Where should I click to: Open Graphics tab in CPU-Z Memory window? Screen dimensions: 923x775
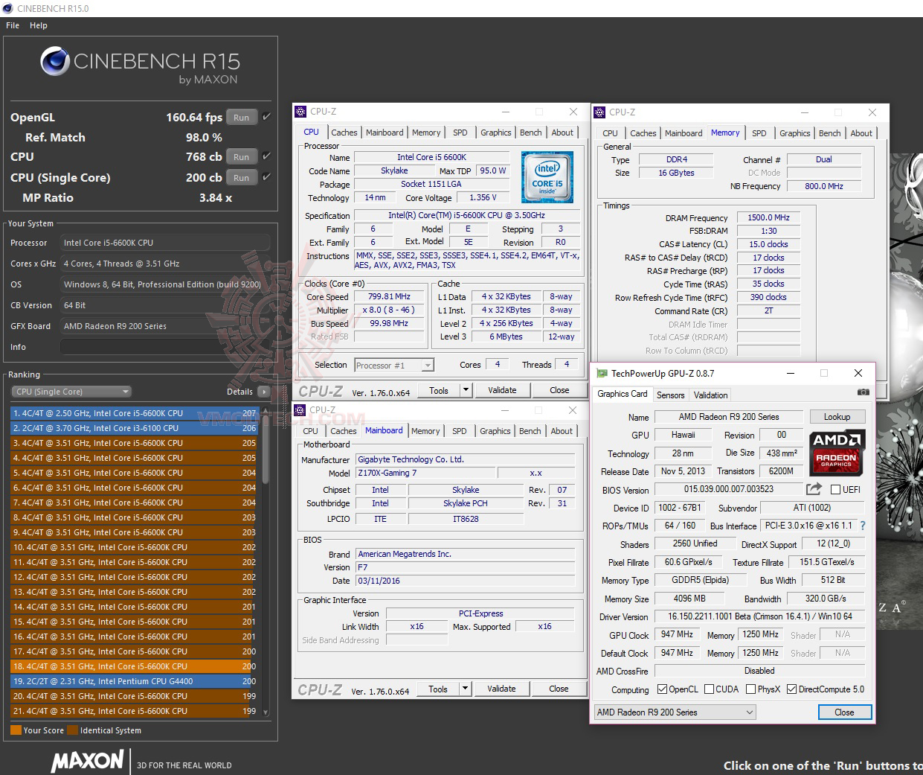click(x=795, y=133)
